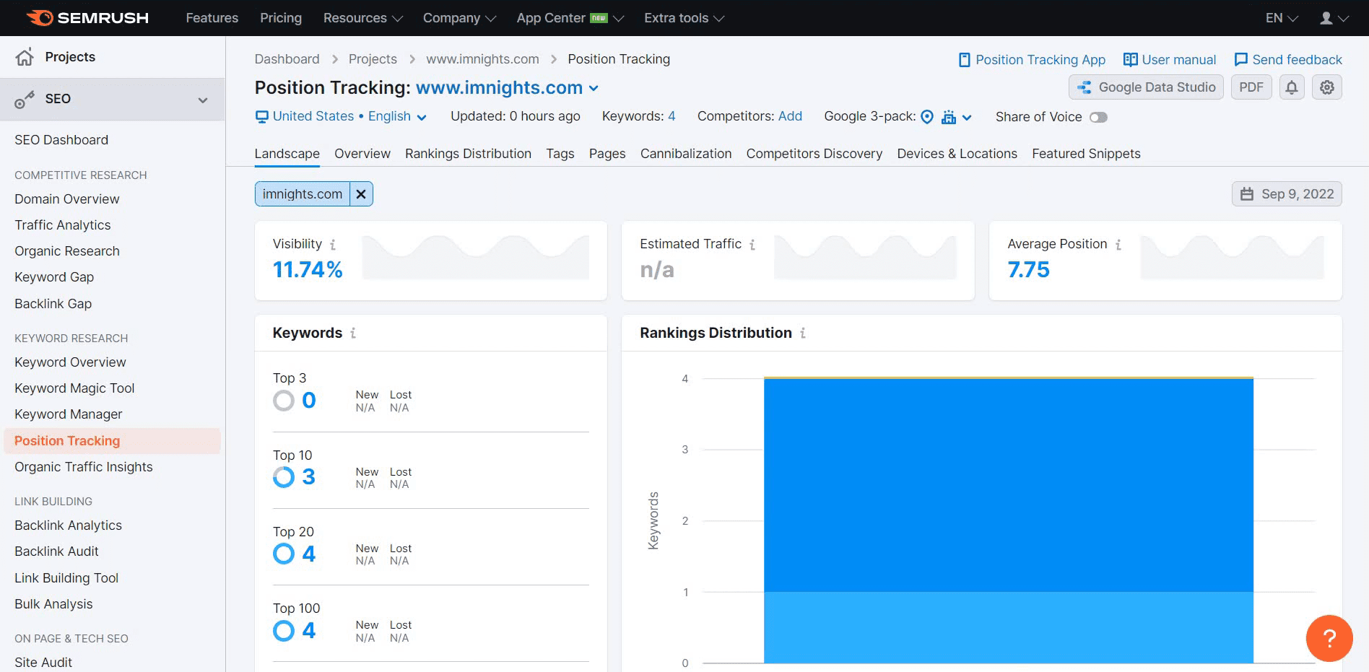The image size is (1369, 672).
Task: Click the SEO gears icon in sidebar
Action: 25,100
